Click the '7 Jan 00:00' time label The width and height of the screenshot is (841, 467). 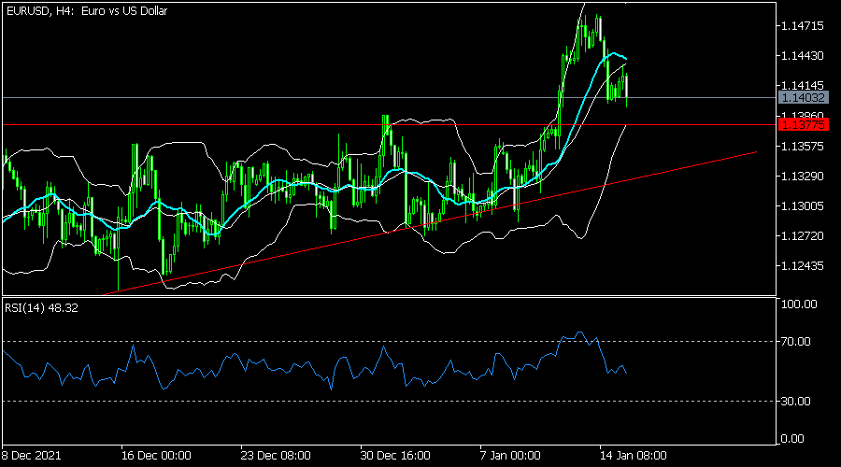pos(510,456)
